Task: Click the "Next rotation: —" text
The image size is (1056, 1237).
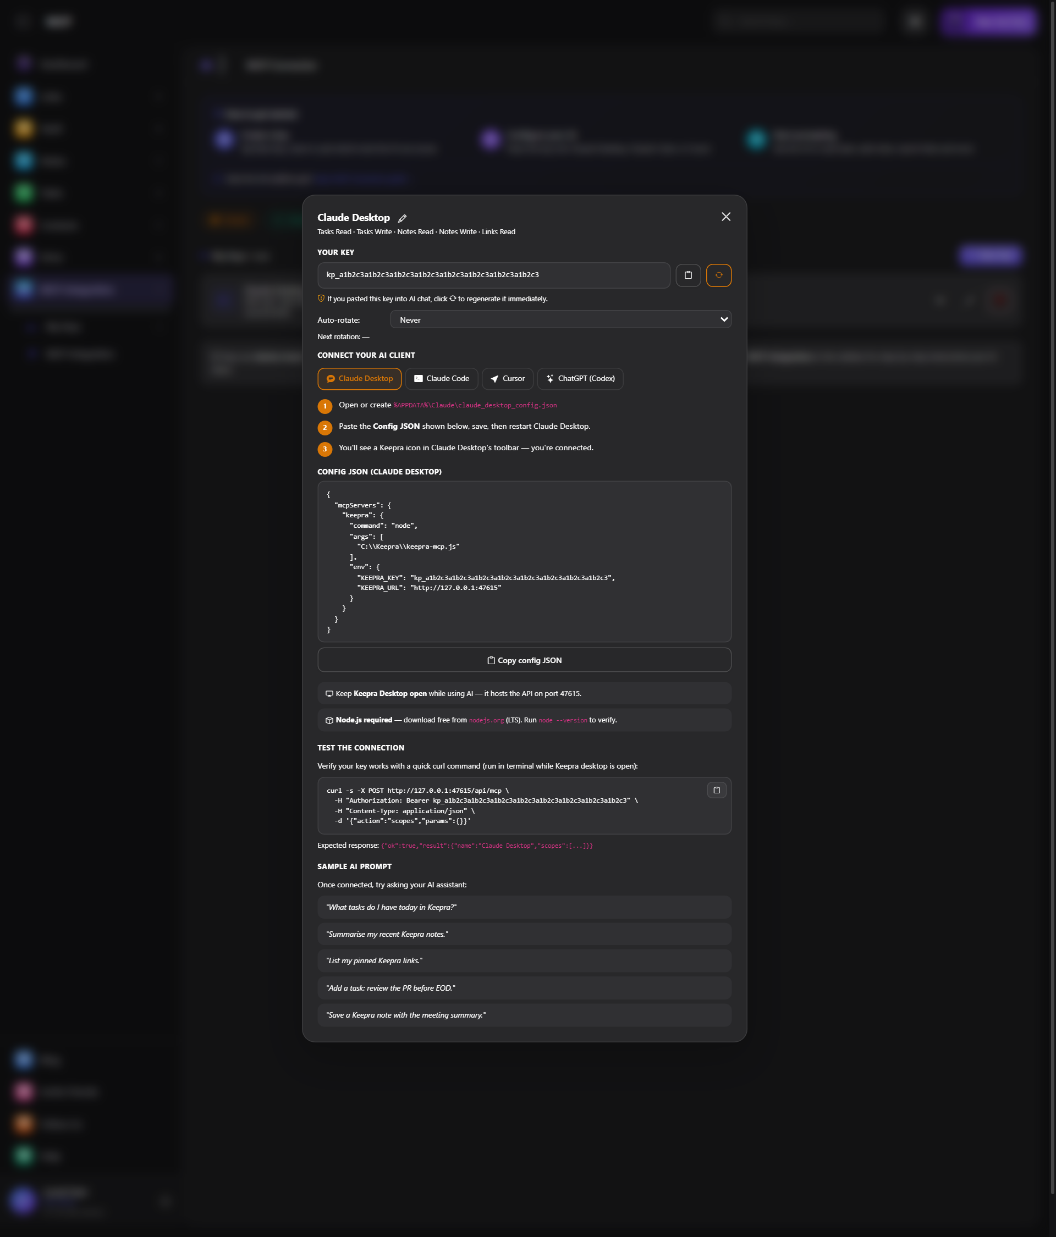Action: [343, 336]
